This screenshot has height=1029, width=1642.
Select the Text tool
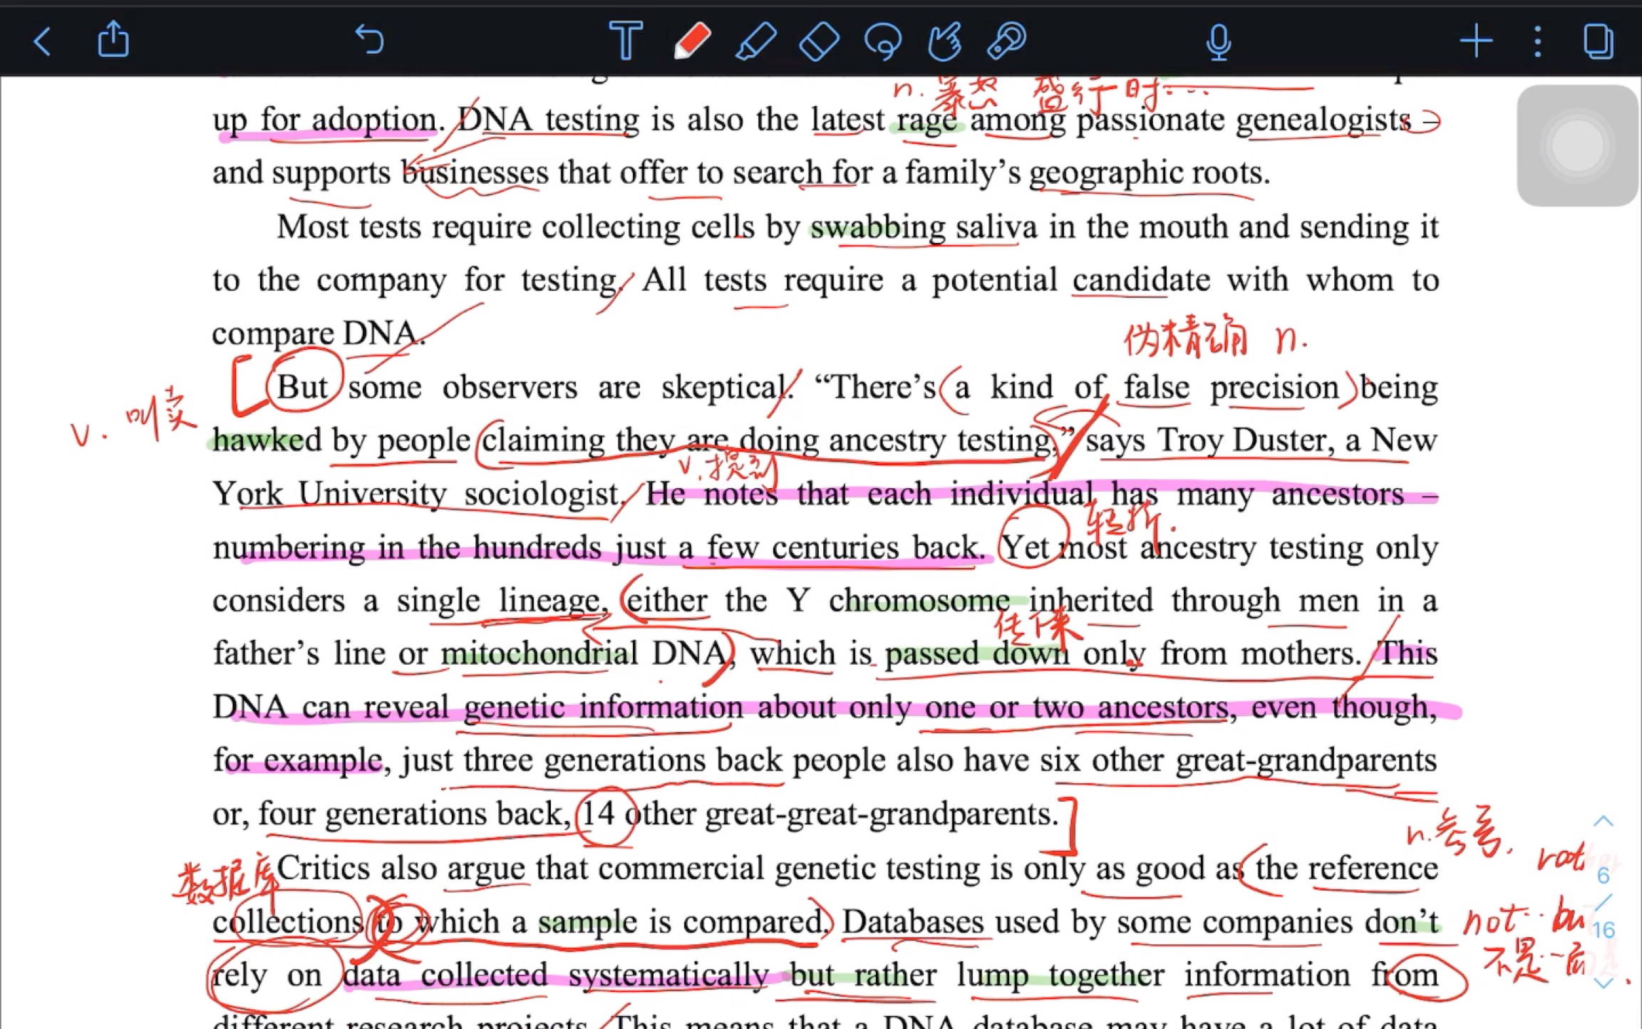point(625,40)
